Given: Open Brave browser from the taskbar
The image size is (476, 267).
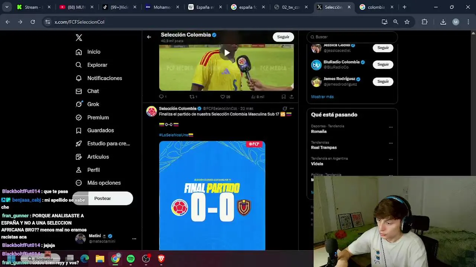Looking at the screenshot, I should point(161,259).
